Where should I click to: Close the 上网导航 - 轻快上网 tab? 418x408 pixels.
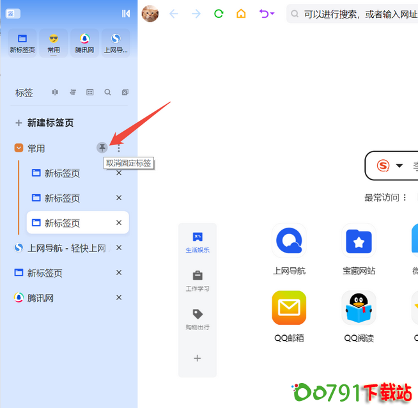(119, 247)
